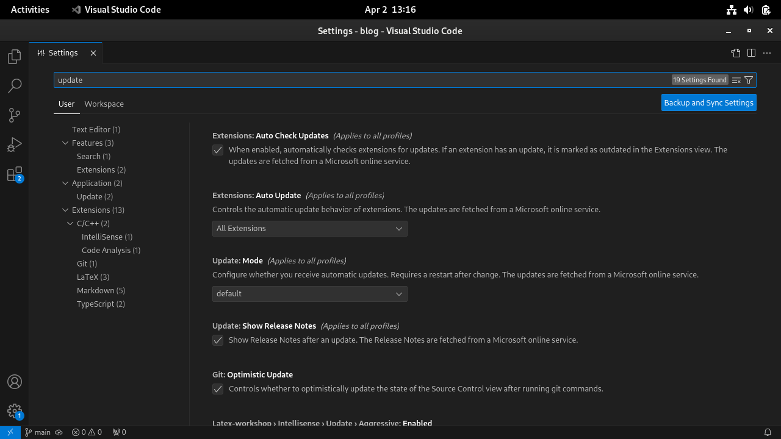
Task: Open the Visual Studio Code app menu
Action: coord(116,10)
